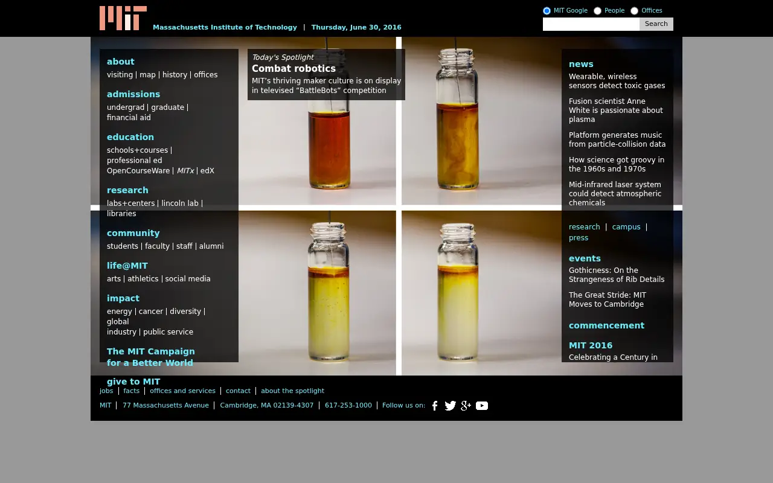Image resolution: width=773 pixels, height=483 pixels.
Task: Open the edX link
Action: click(207, 171)
